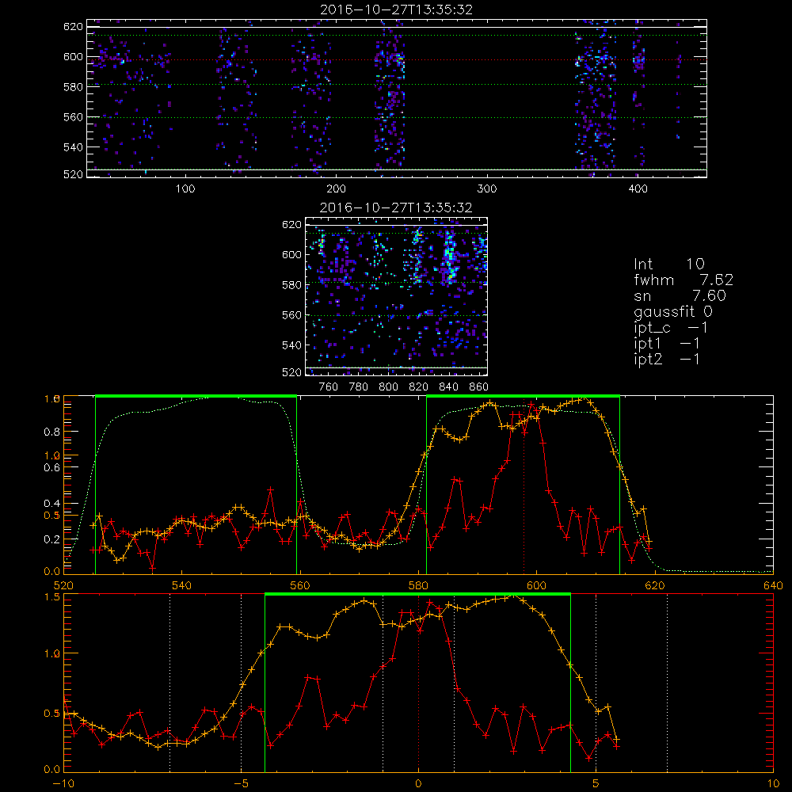Click x-axis label 760 in middle image
792x792 pixels.
click(x=329, y=387)
